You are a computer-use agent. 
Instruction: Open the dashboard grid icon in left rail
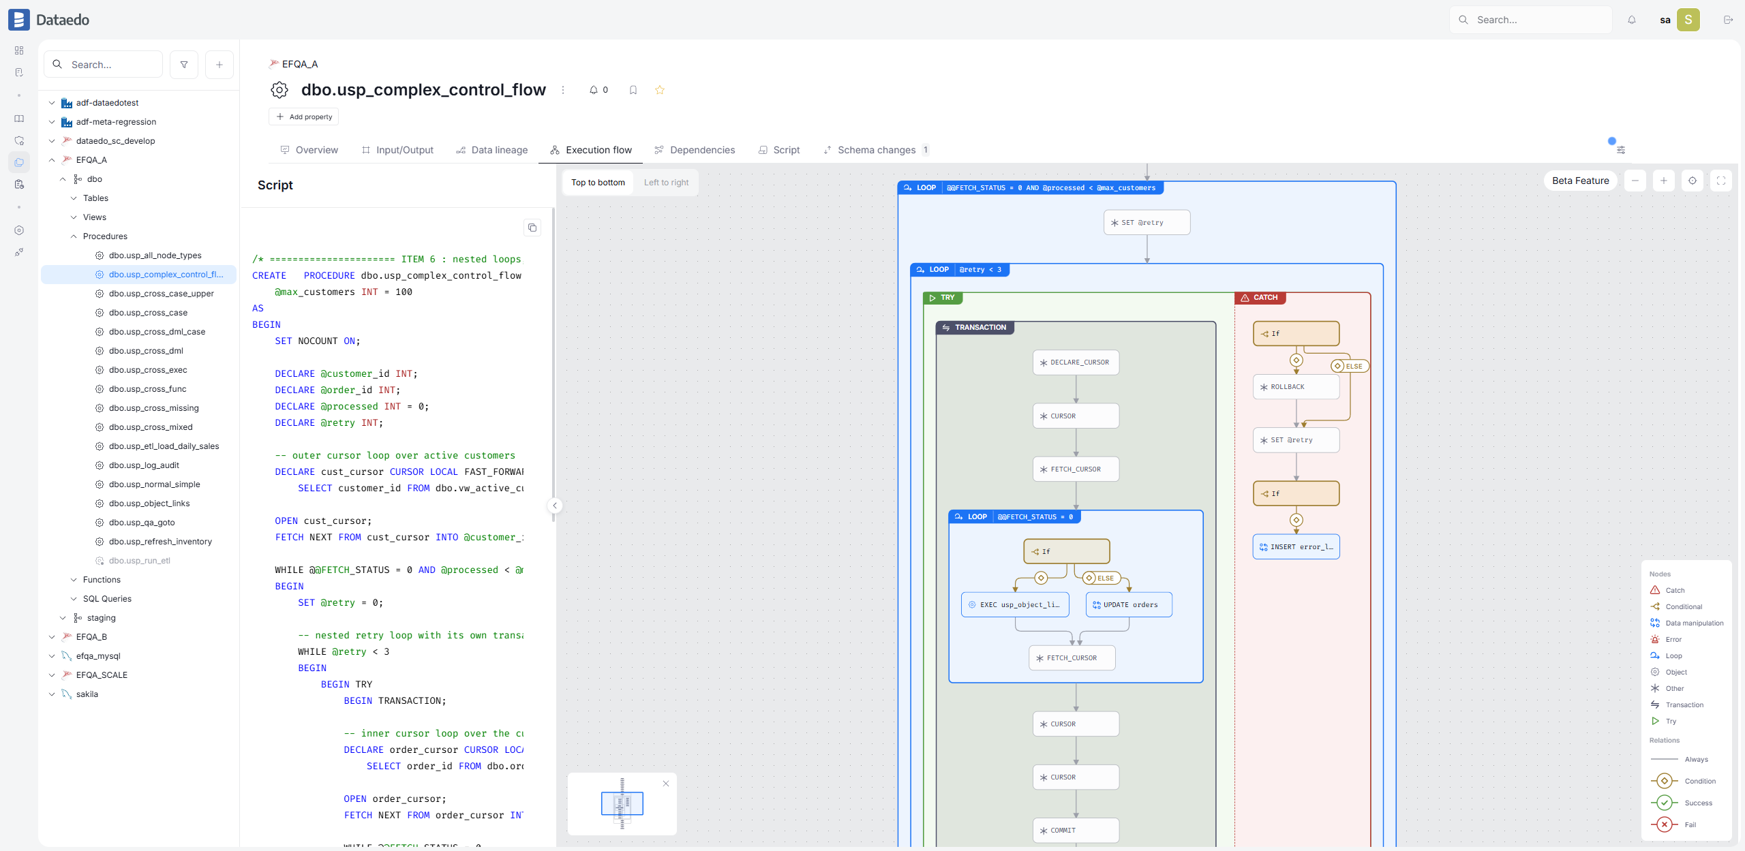click(x=19, y=50)
